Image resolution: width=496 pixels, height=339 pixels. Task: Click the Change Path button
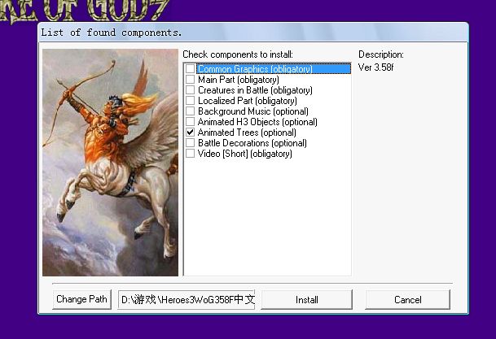81,299
